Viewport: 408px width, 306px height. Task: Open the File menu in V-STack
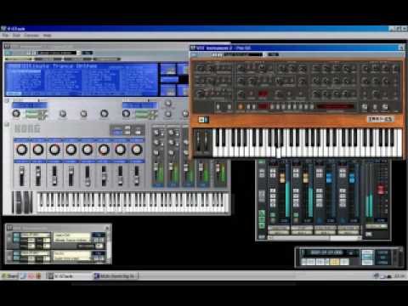(x=5, y=36)
